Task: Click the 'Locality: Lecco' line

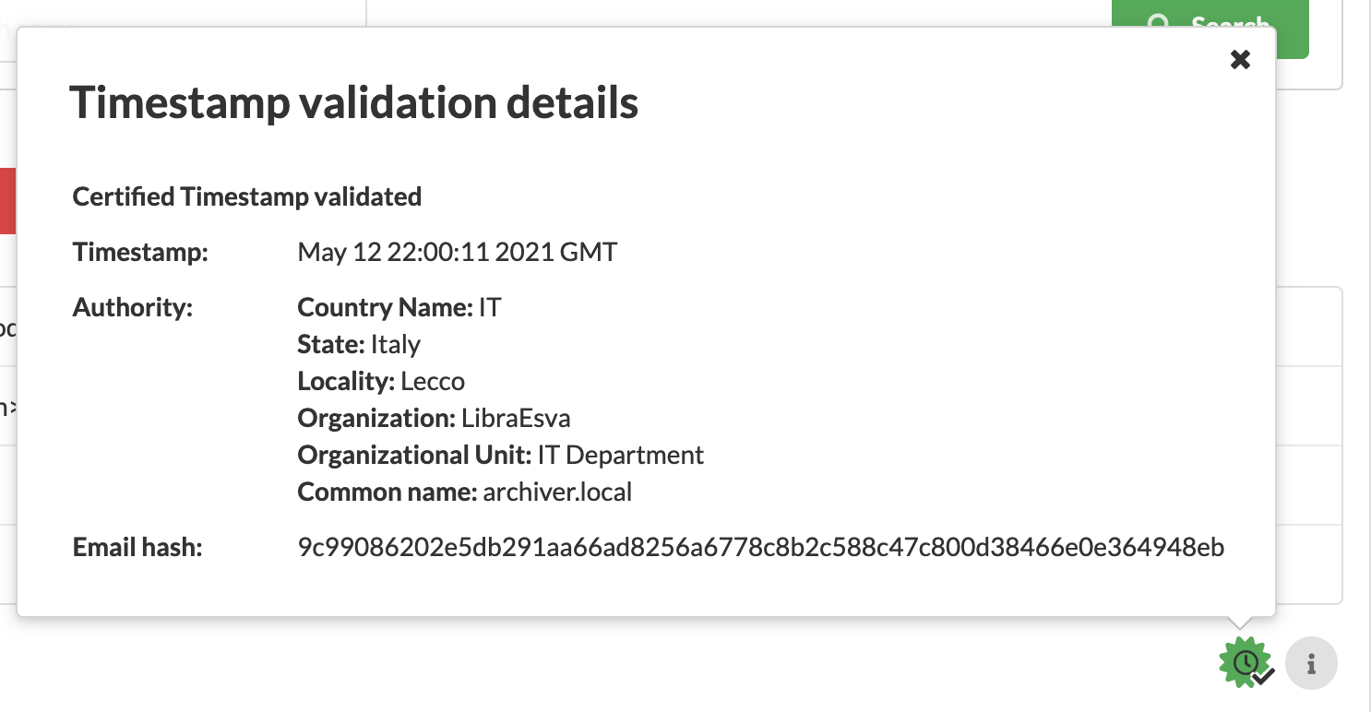Action: tap(381, 381)
